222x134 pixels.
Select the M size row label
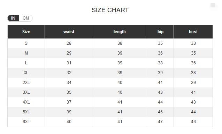coord(26,53)
